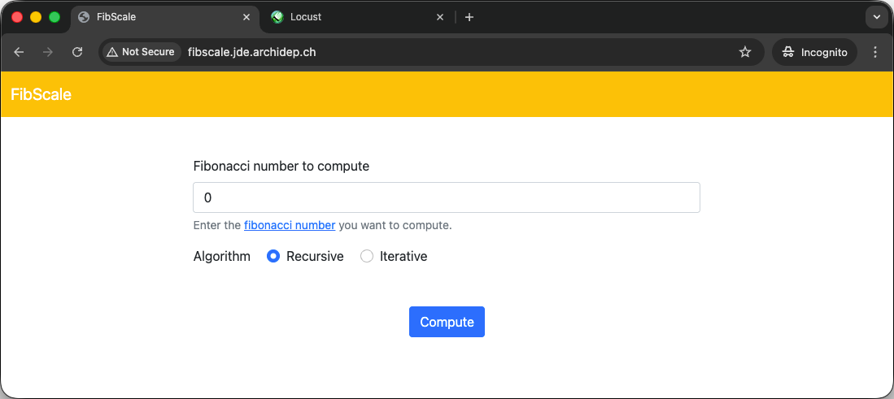The image size is (894, 399).
Task: Open a new tab with plus icon
Action: [469, 17]
